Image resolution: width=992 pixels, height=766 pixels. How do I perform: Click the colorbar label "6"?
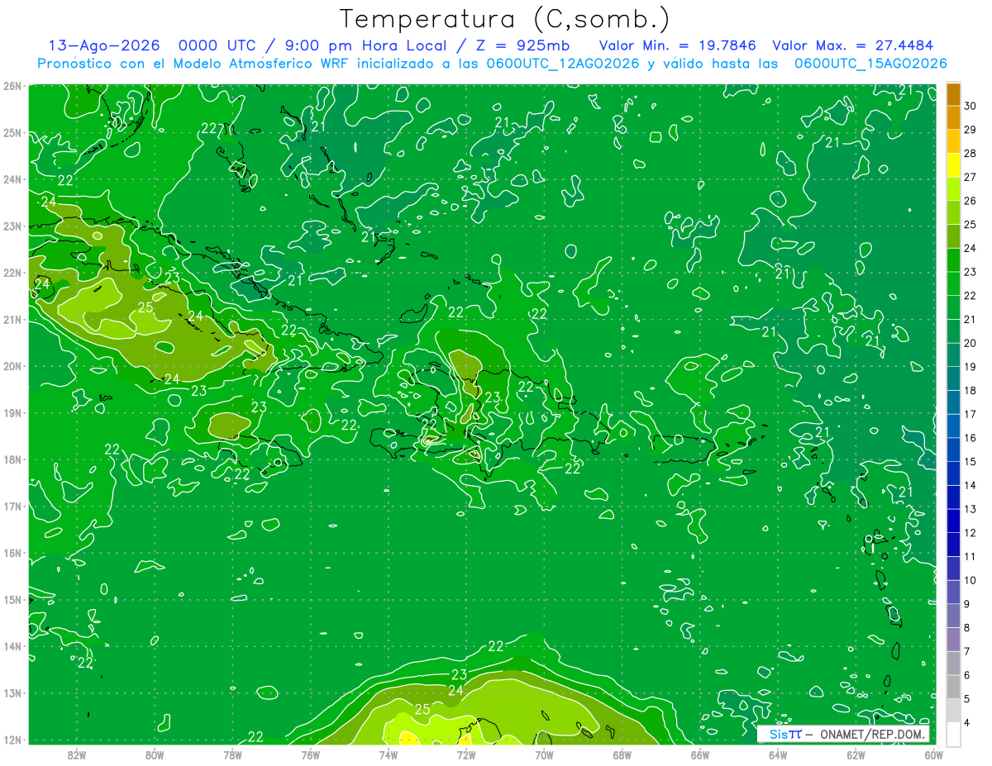(x=966, y=674)
